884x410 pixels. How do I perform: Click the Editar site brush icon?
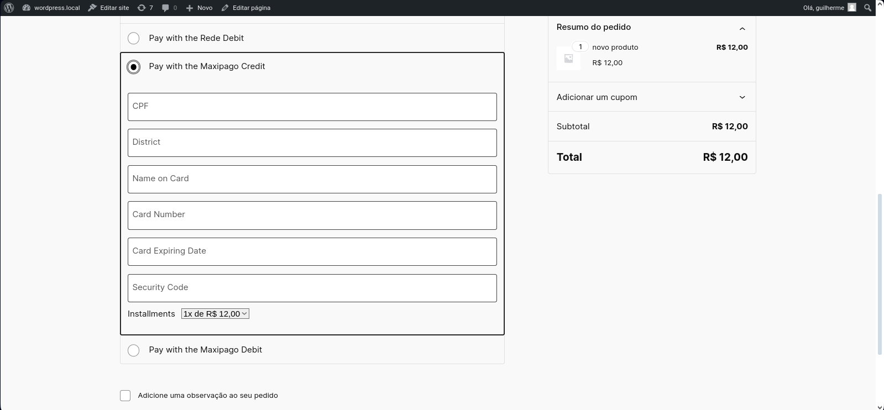coord(92,8)
